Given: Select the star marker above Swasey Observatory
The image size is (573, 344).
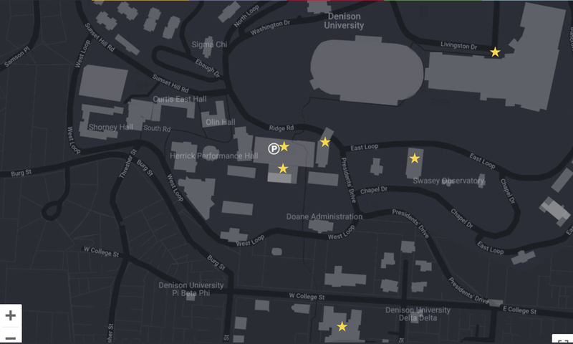Looking at the screenshot, I should (x=415, y=158).
